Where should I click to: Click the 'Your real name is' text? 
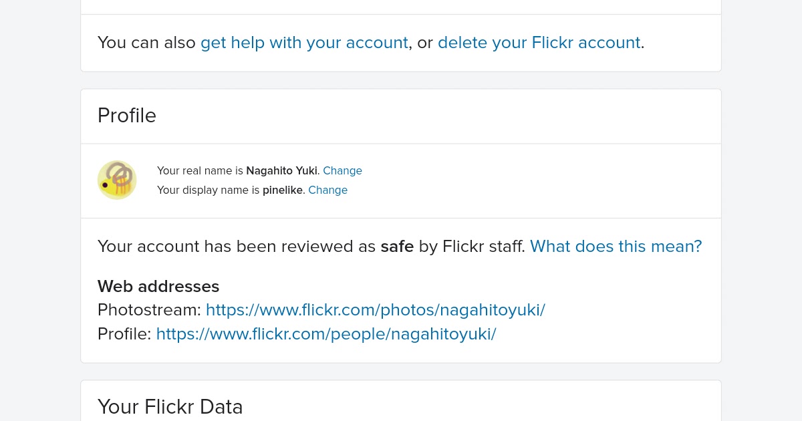click(200, 170)
